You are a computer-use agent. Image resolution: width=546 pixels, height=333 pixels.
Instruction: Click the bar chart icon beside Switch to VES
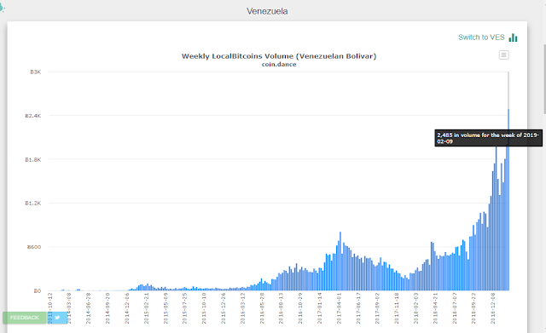[x=513, y=37]
